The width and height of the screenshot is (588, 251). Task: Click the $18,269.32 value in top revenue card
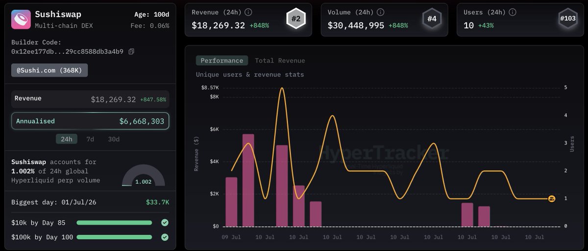pos(219,25)
